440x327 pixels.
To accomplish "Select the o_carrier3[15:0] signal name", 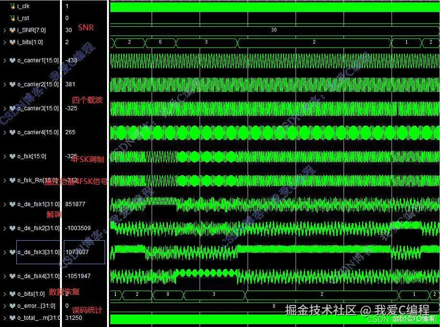I will click(38, 108).
